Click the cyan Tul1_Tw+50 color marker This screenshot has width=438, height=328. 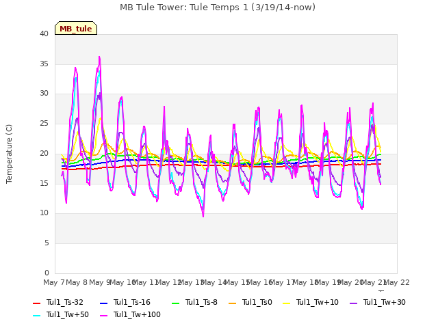36,315
